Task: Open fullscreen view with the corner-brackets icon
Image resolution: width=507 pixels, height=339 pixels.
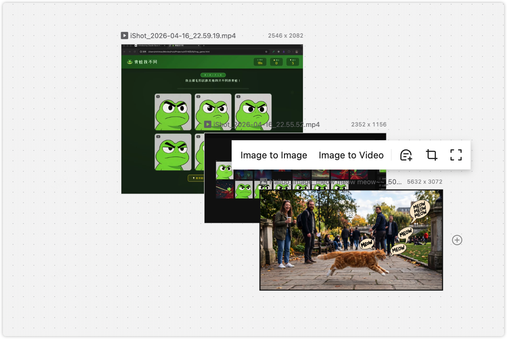Action: click(x=456, y=155)
